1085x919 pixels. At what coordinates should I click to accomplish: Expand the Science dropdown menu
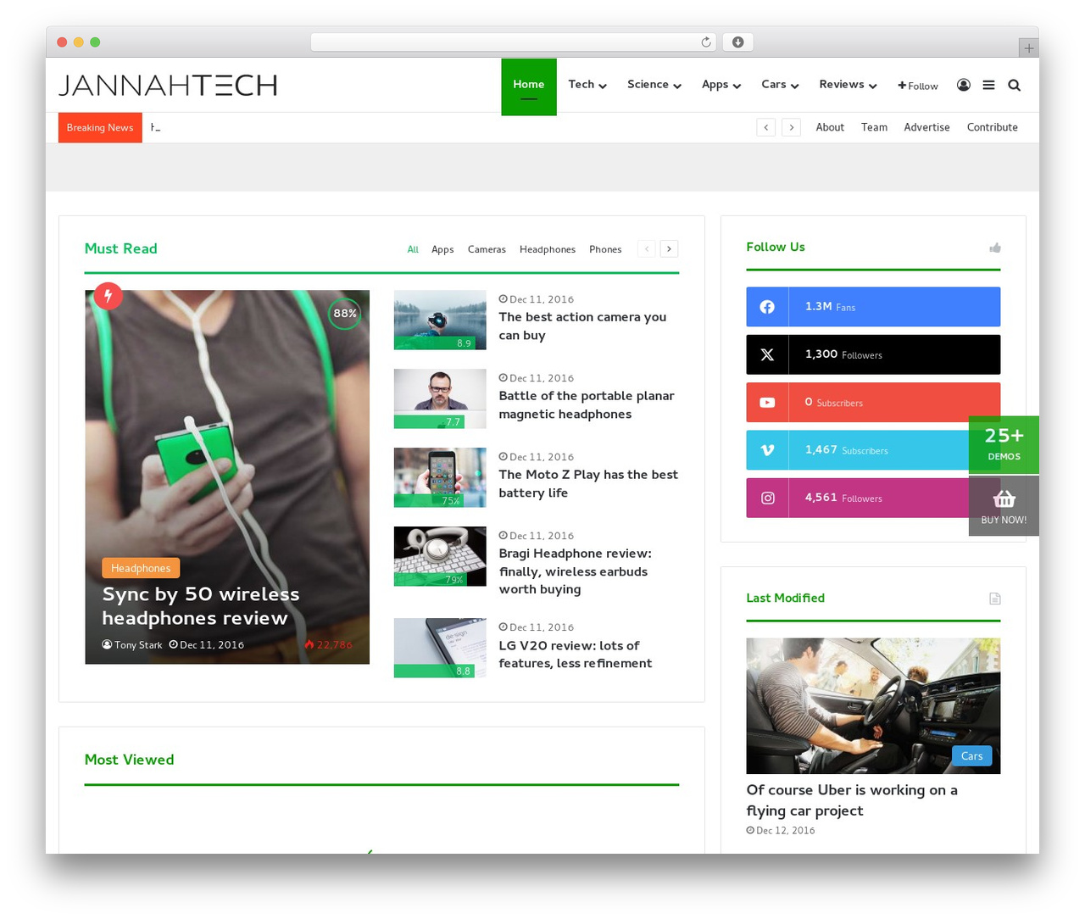(x=654, y=85)
